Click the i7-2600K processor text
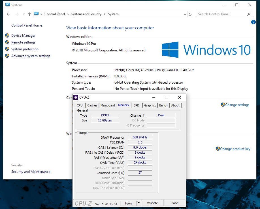The height and width of the screenshot is (209, 260). [154, 70]
